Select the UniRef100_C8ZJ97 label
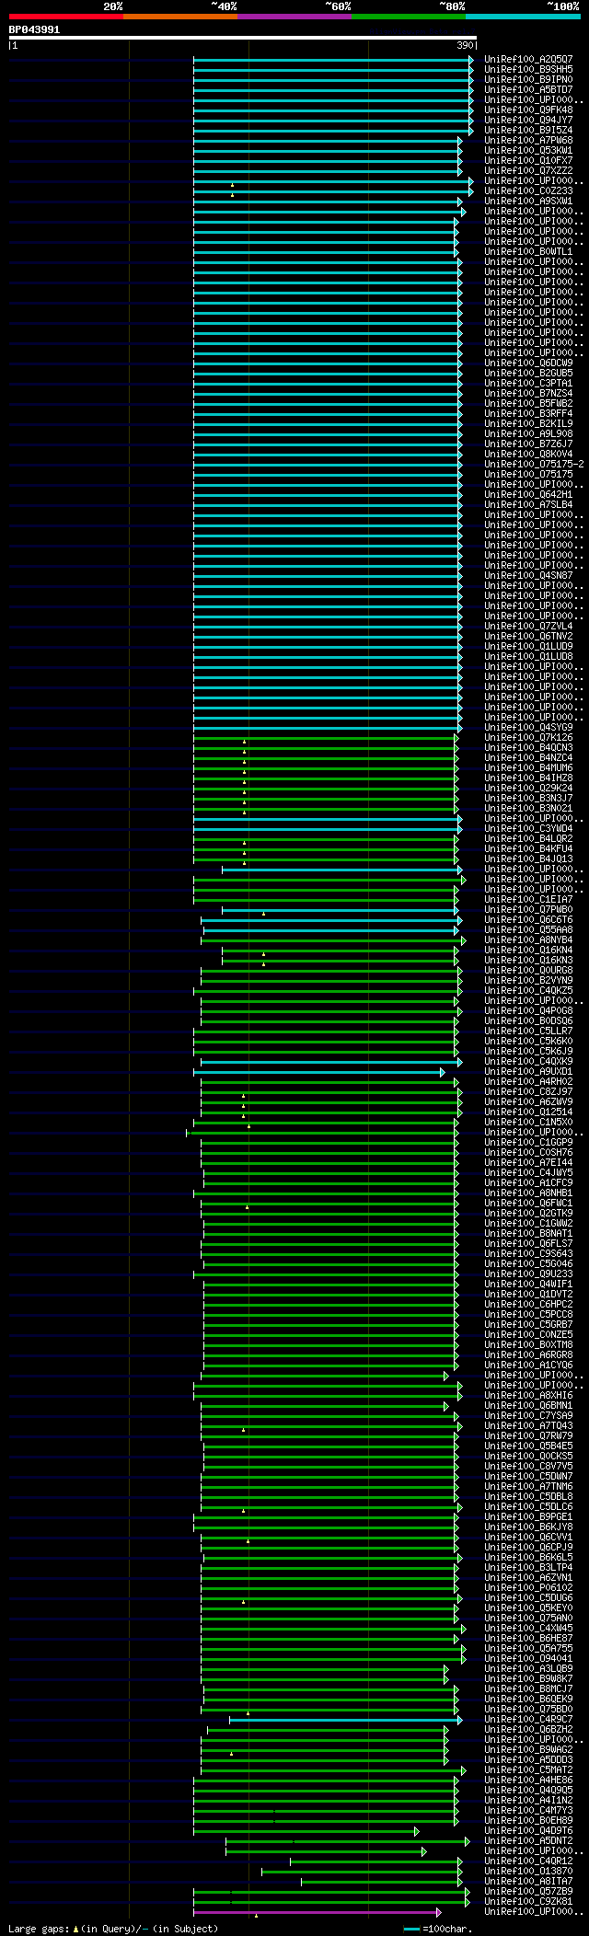Screen dimensions: 589x1936 pyautogui.click(x=528, y=1091)
